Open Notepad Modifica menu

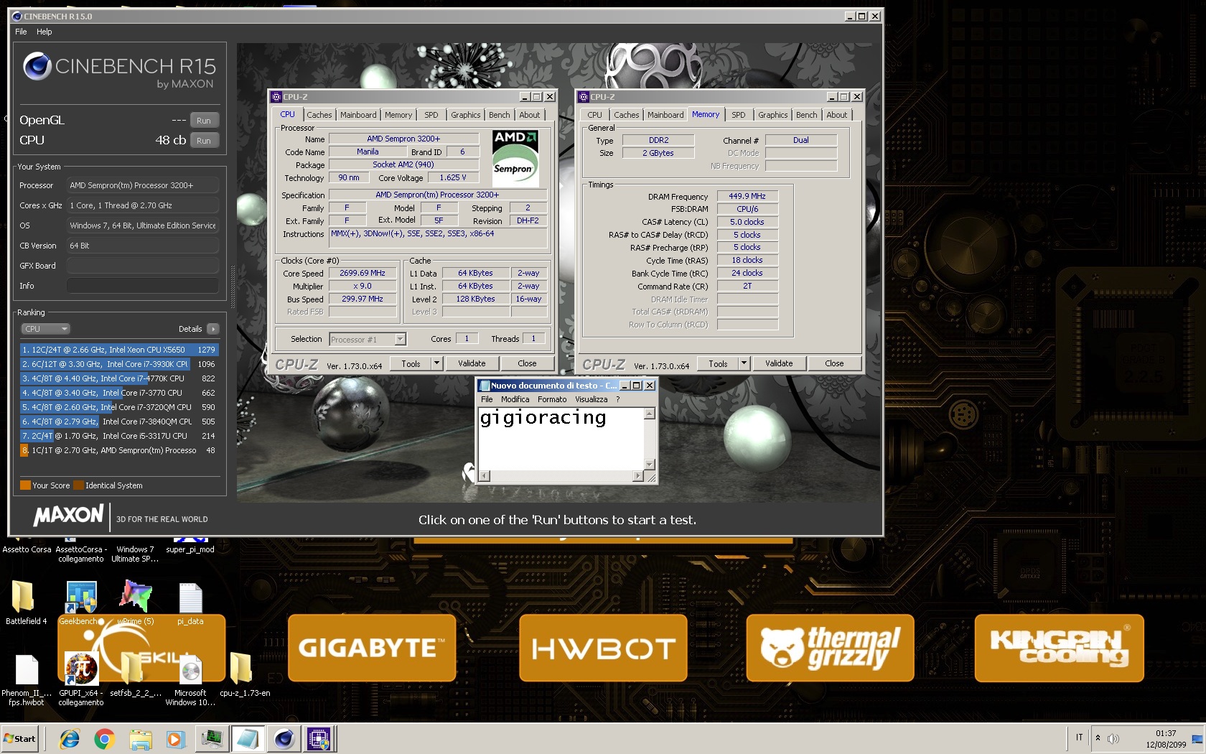[x=515, y=399]
